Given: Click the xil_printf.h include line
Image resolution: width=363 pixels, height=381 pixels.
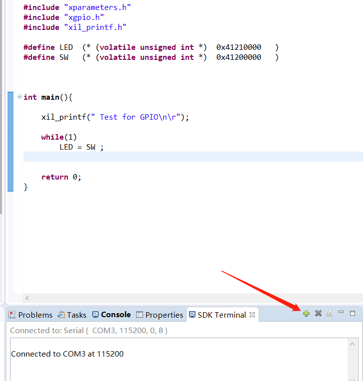Looking at the screenshot, I should (x=75, y=27).
